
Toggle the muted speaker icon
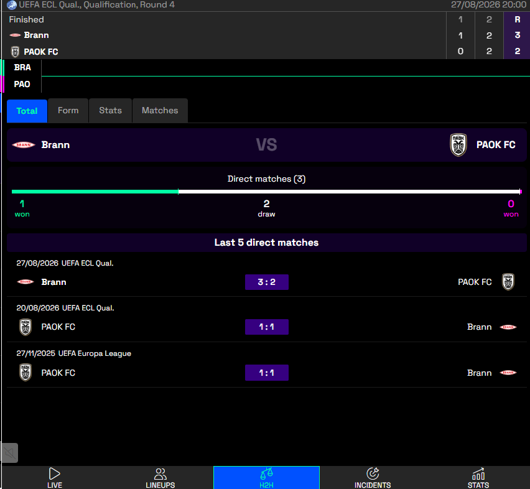coord(10,453)
